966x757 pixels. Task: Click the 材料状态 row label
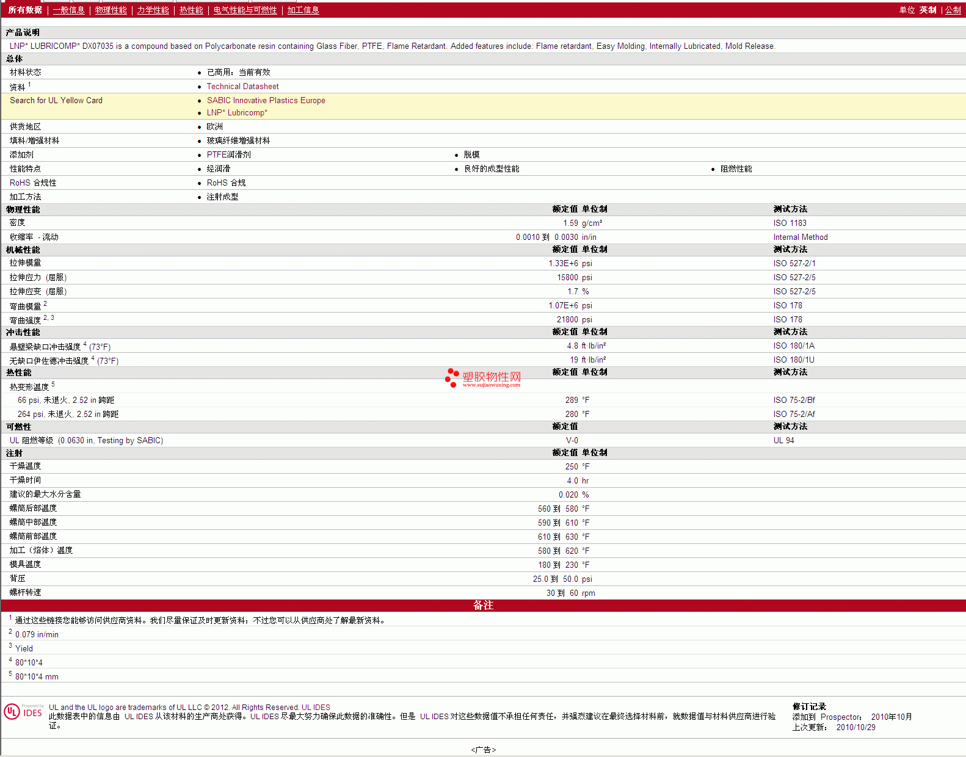[x=26, y=73]
